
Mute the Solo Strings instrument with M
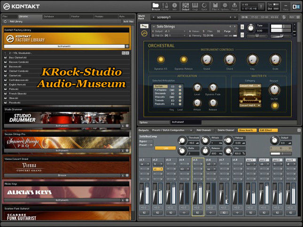click(x=242, y=35)
